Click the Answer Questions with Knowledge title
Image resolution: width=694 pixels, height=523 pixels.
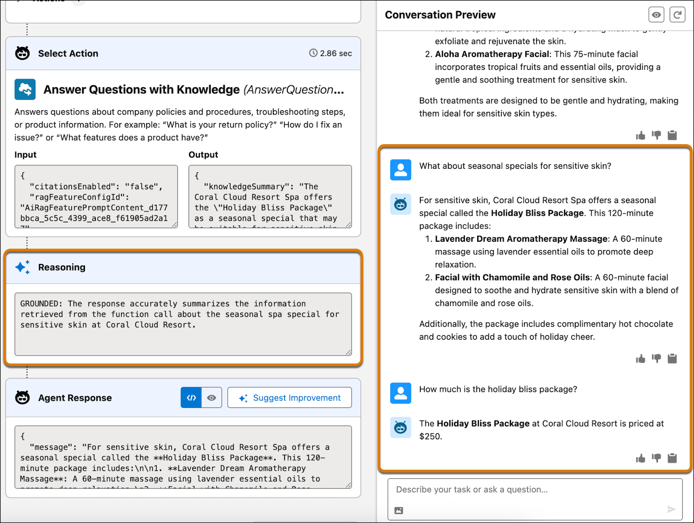click(x=141, y=89)
